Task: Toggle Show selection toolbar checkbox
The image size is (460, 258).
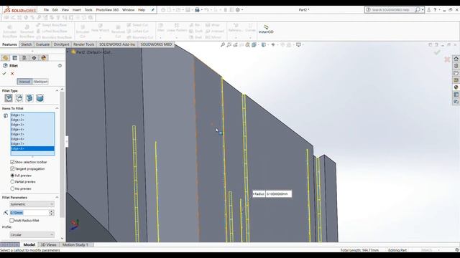Action: (x=12, y=162)
